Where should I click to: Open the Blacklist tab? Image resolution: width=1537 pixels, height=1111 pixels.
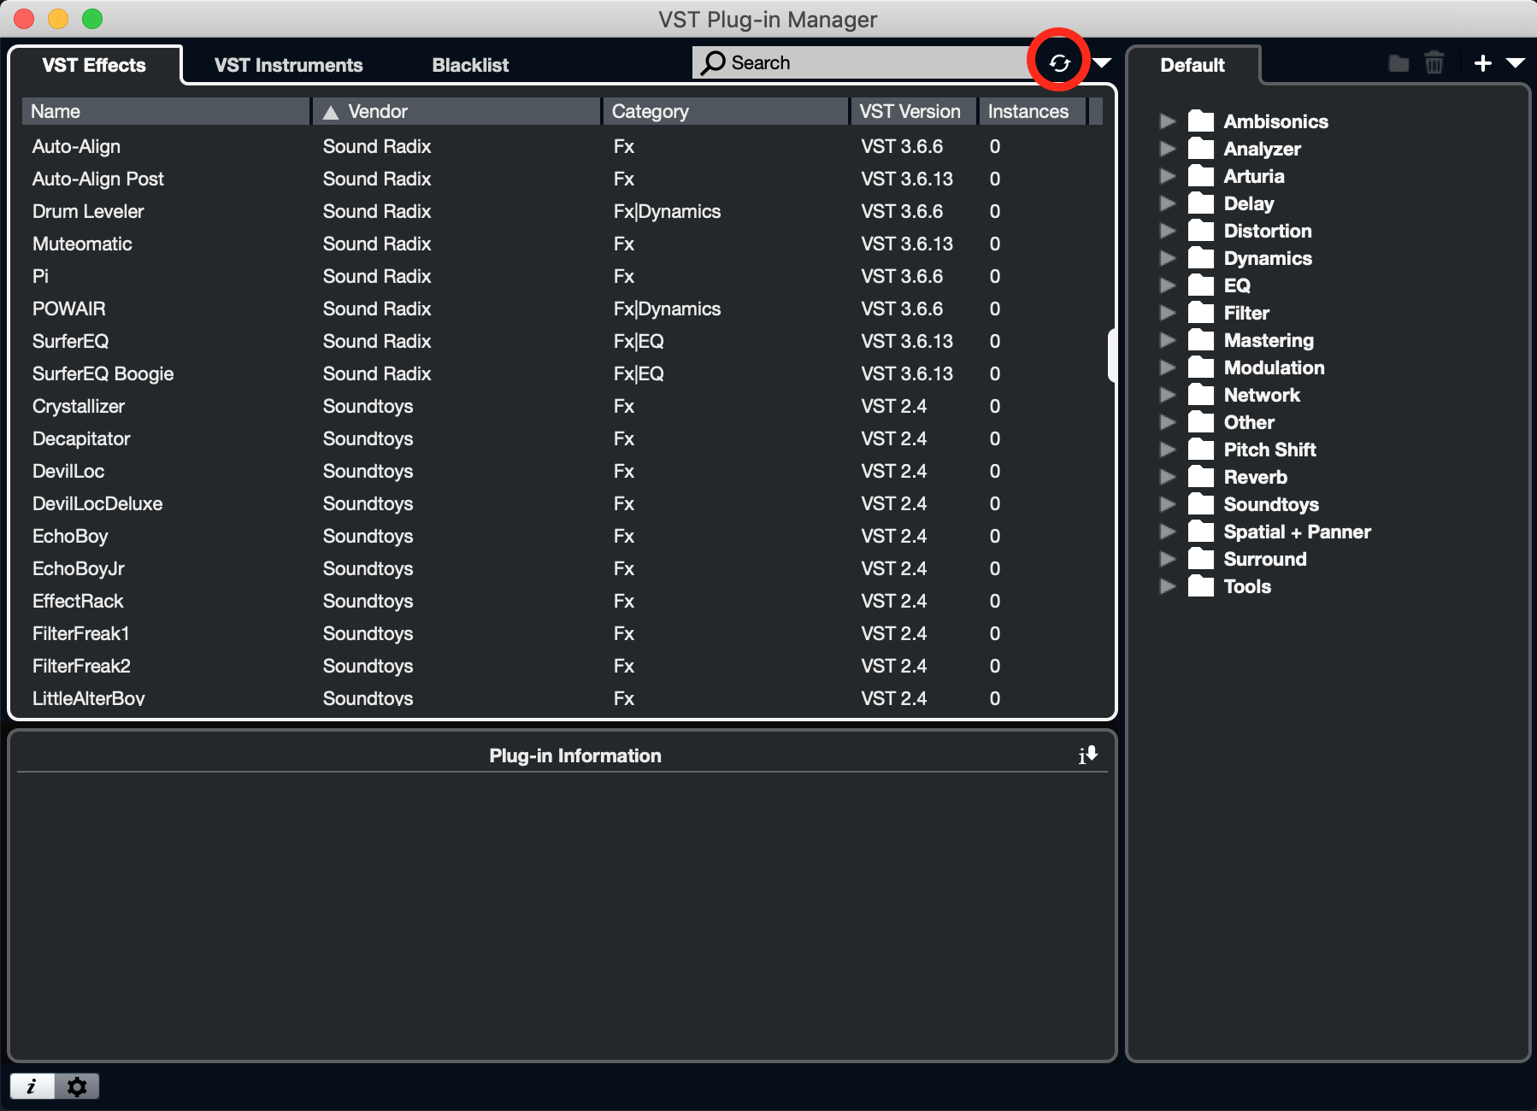click(470, 65)
